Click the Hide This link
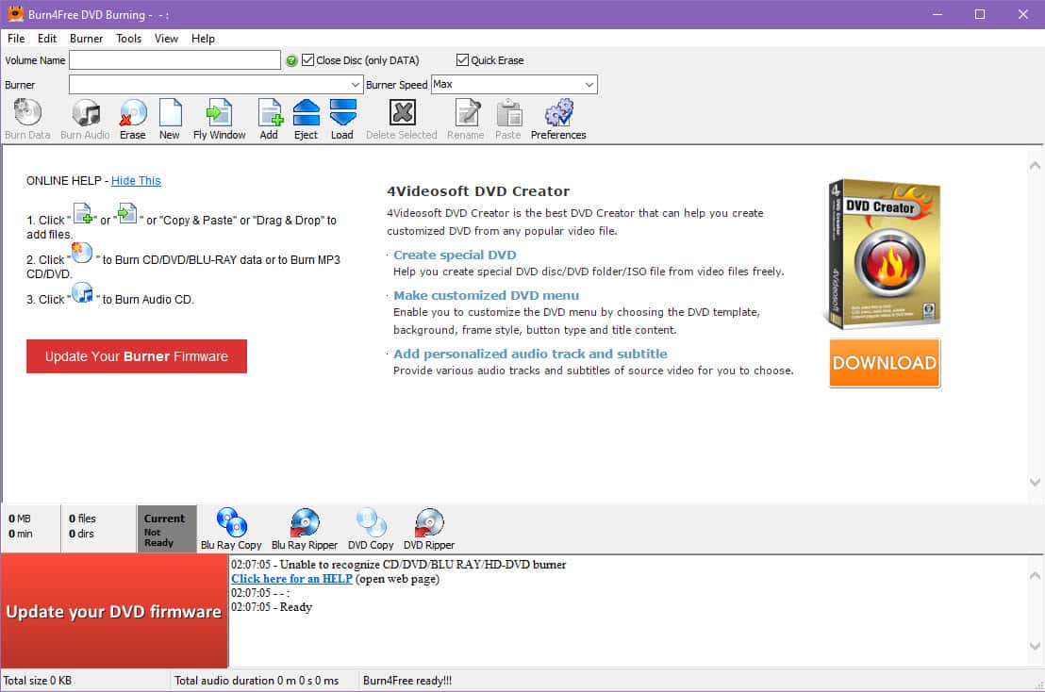1045x692 pixels. pos(136,180)
